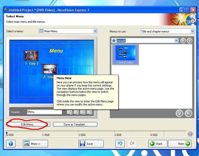Open the Default template category dropdown
This screenshot has width=199, height=156.
(x=145, y=40)
